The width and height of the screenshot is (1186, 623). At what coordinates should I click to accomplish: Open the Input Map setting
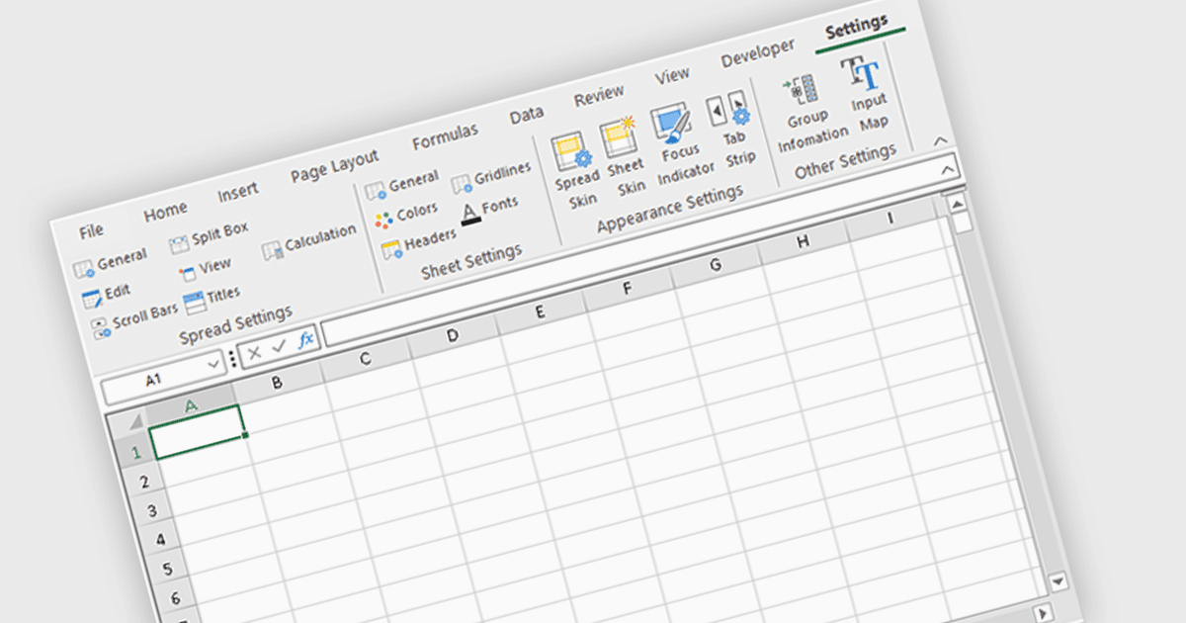coord(868,92)
